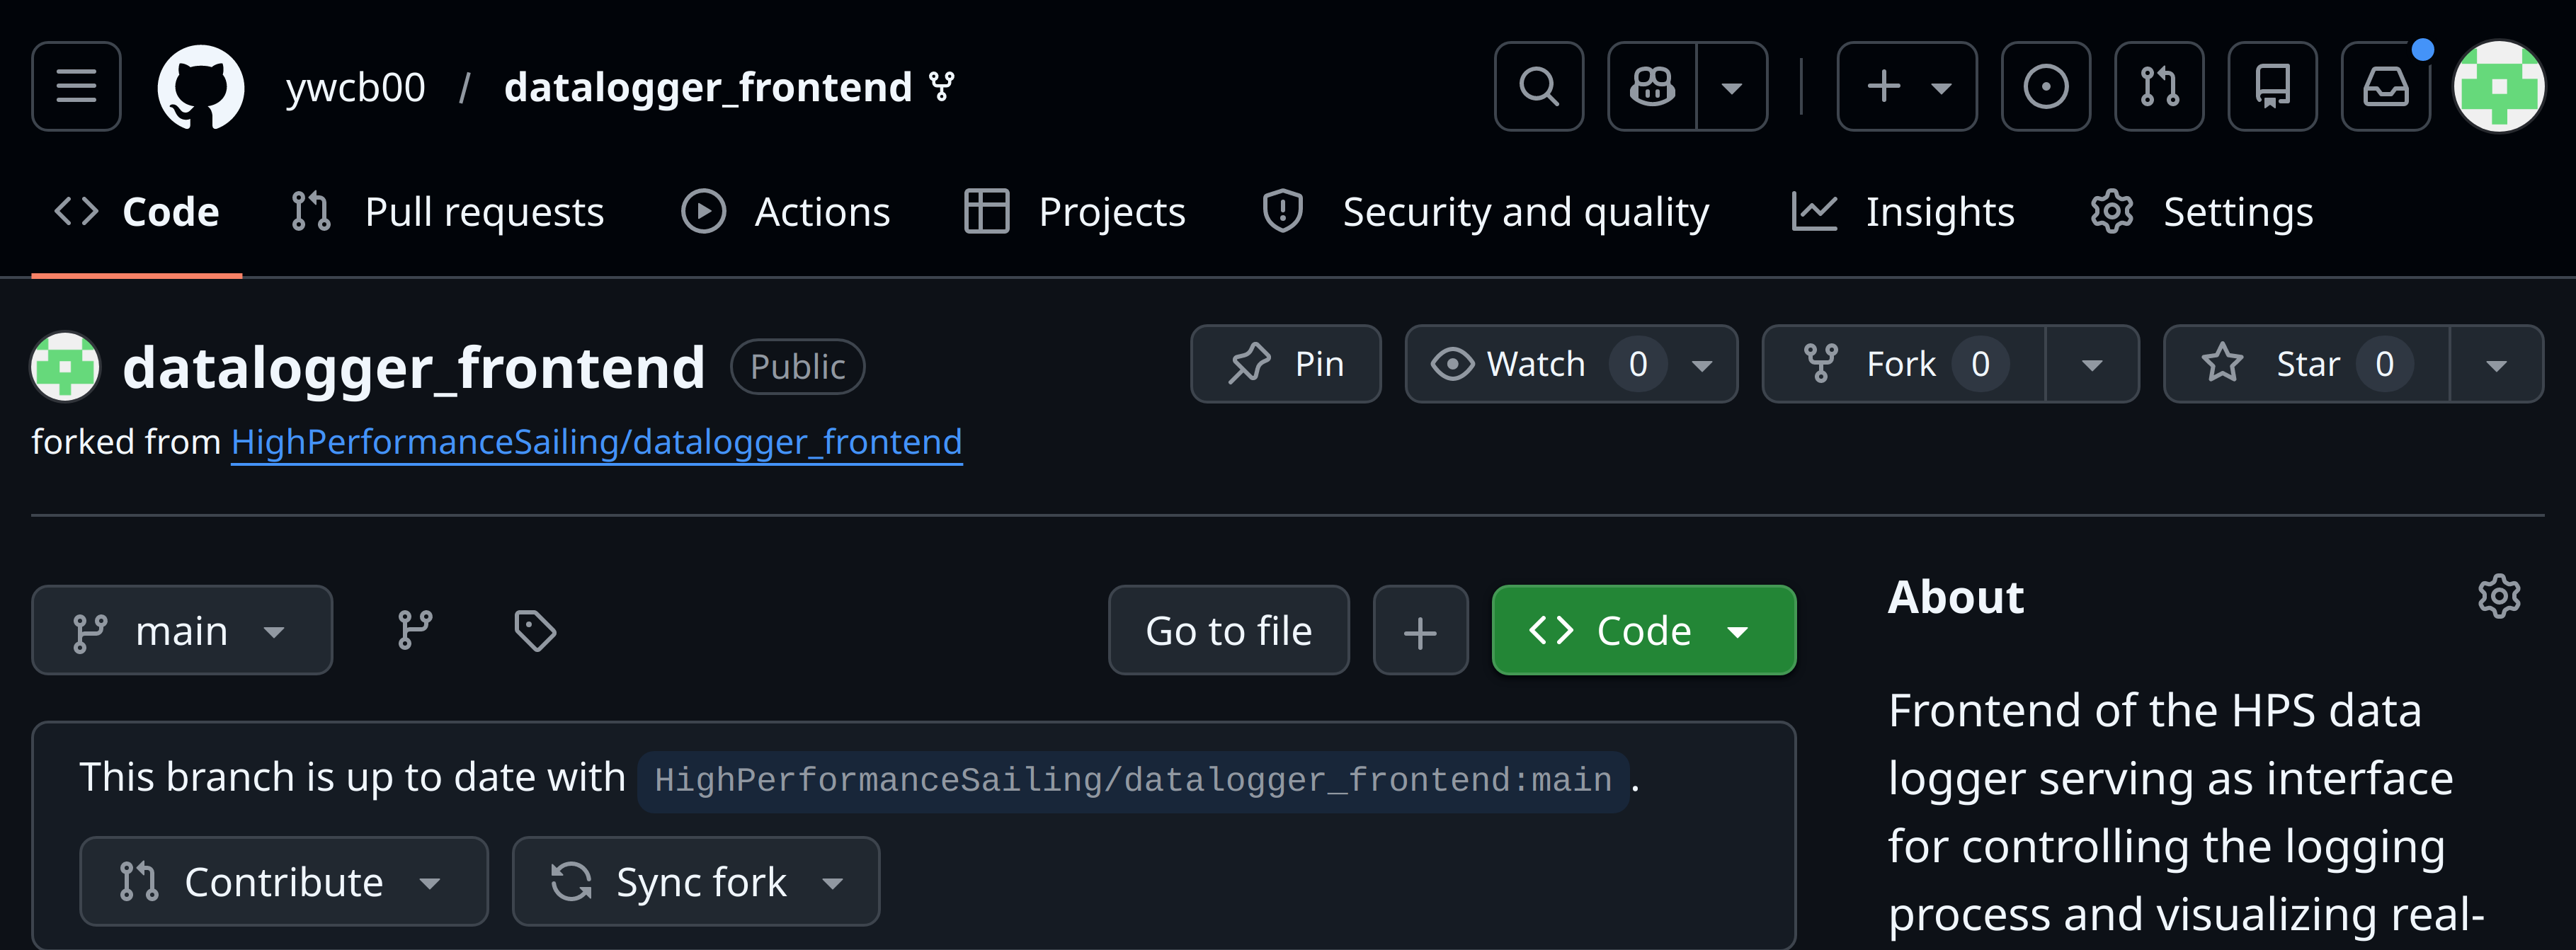Open the issues circle-dot icon

(2045, 86)
